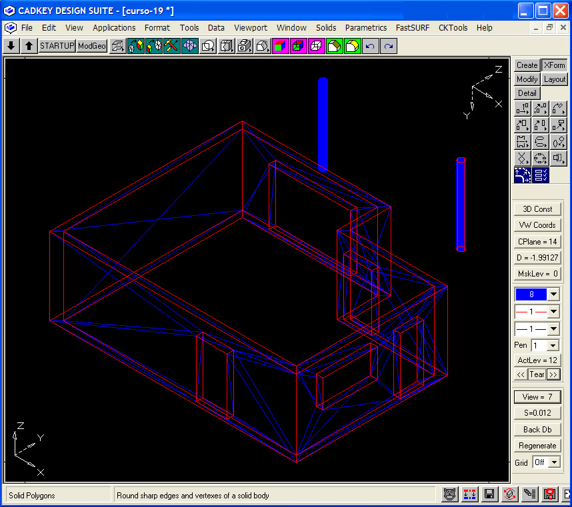Viewport: 572px width, 507px height.
Task: Click the mask face icon in status bar
Action: [x=449, y=494]
